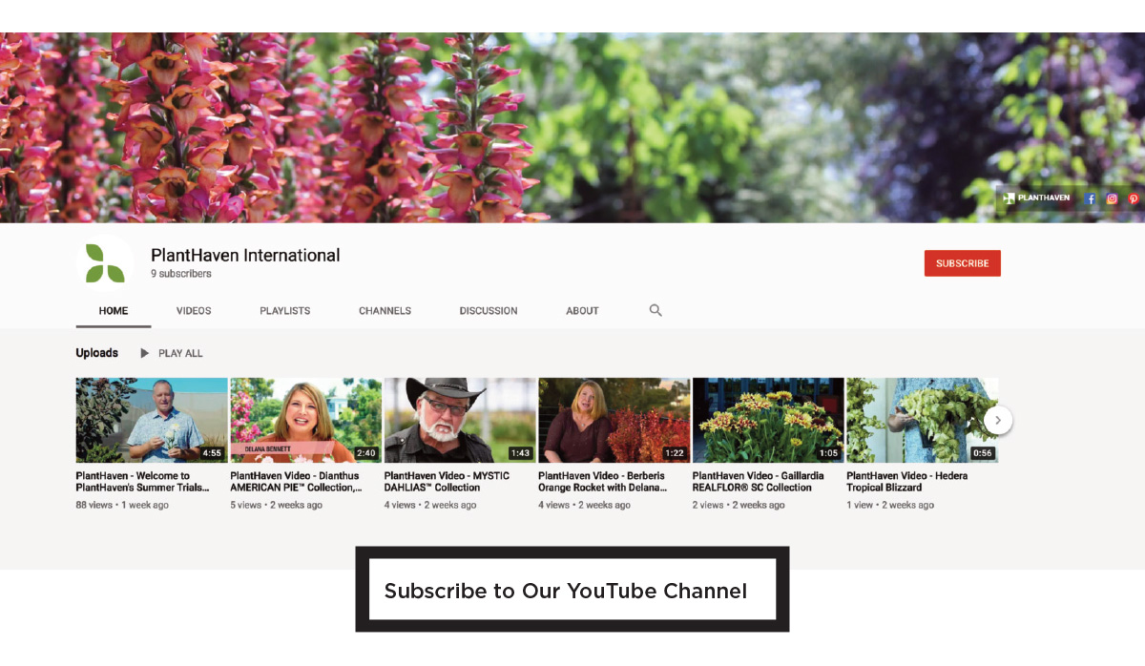
Task: Click the 1:43 duration badge
Action: pos(520,453)
